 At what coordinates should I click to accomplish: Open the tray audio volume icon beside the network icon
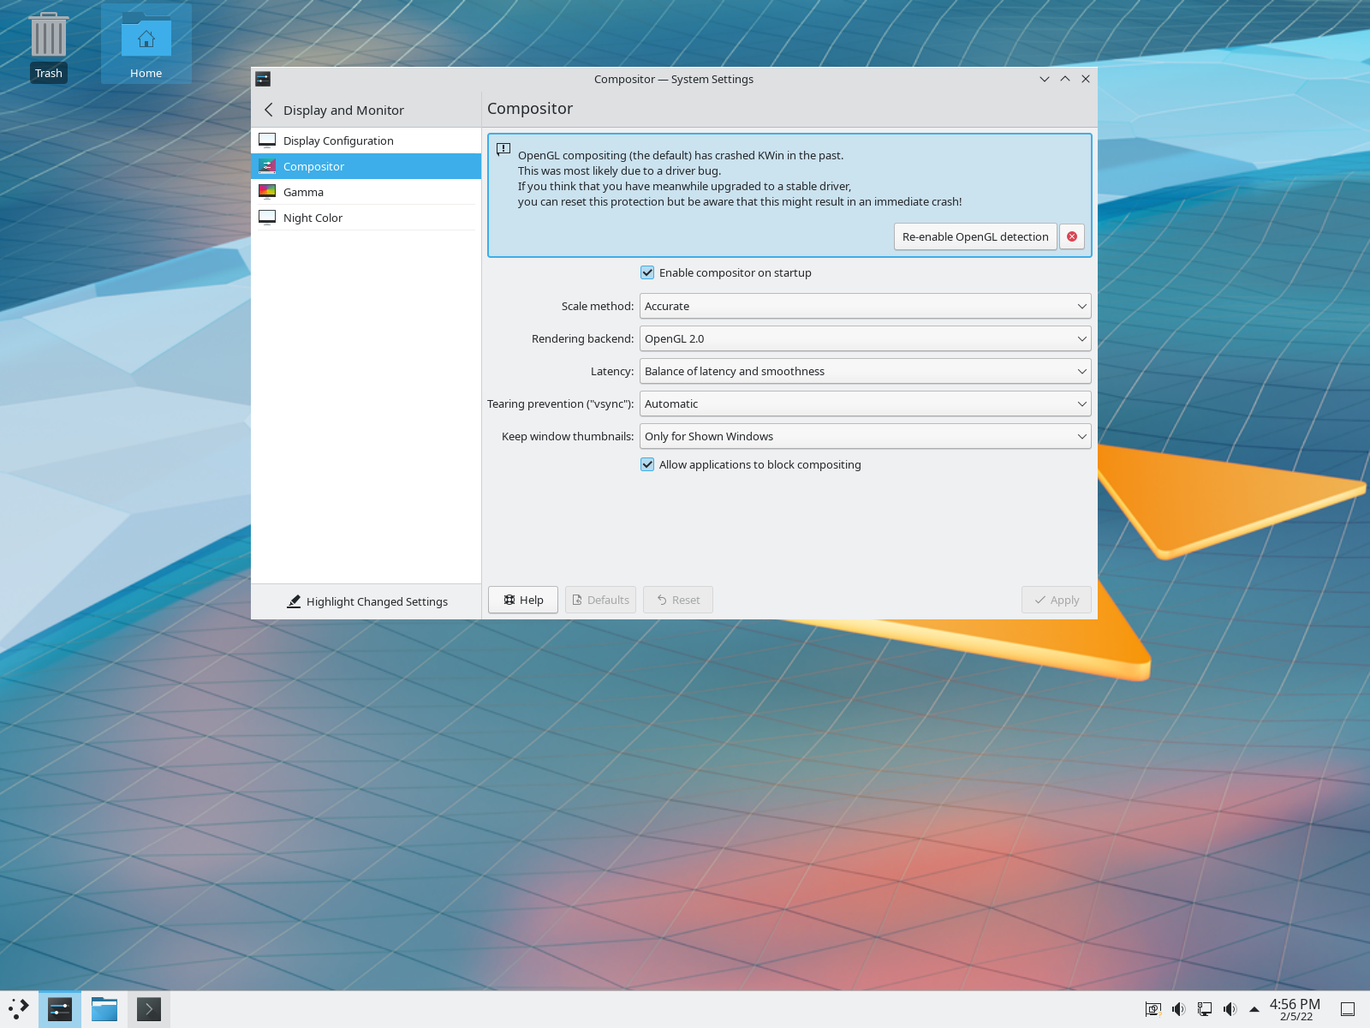point(1179,1009)
